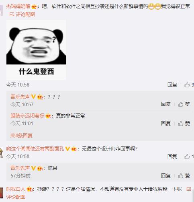Open 音乐先声 profile from the 惊呆 reply
This screenshot has height=202, width=194.
point(20,168)
